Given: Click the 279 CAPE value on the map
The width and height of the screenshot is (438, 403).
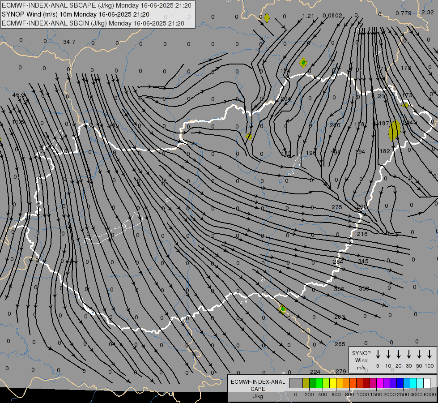Looking at the screenshot, I should point(341,371).
